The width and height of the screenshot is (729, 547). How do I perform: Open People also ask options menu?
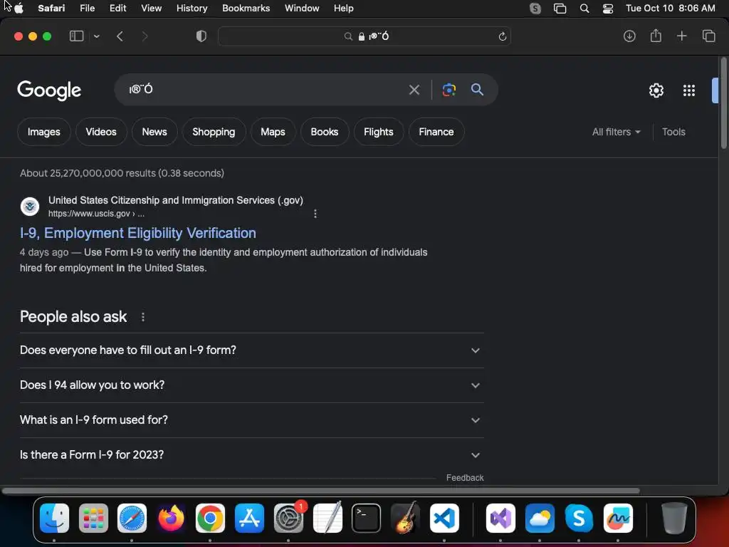142,317
